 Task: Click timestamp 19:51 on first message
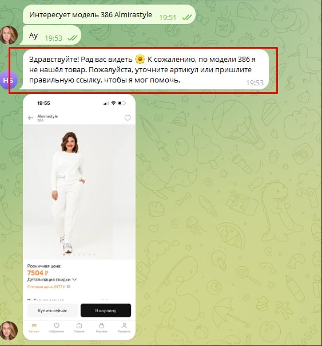point(168,17)
